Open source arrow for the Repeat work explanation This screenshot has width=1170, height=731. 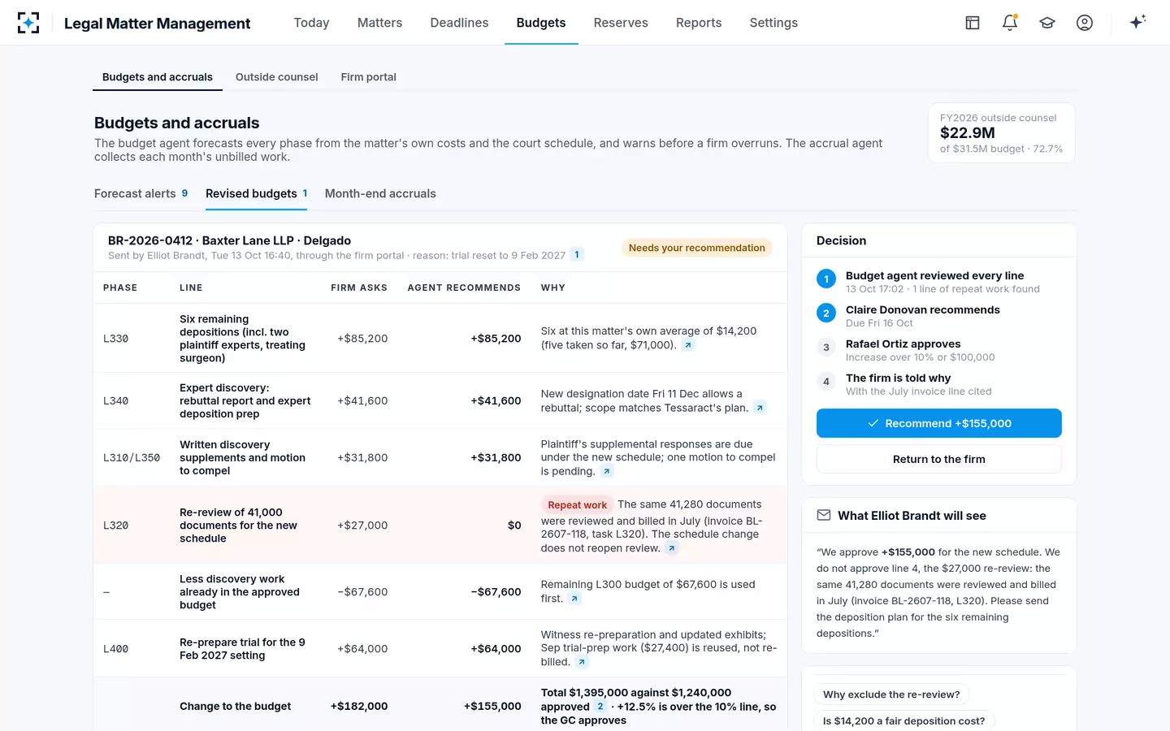pyautogui.click(x=671, y=548)
